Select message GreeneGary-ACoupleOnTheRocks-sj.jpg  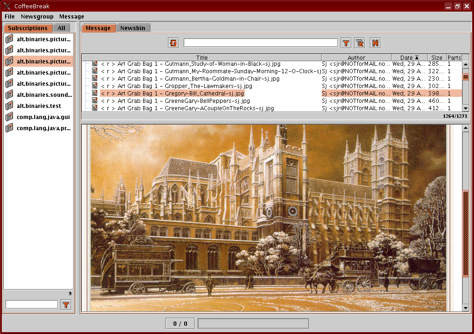[187, 108]
